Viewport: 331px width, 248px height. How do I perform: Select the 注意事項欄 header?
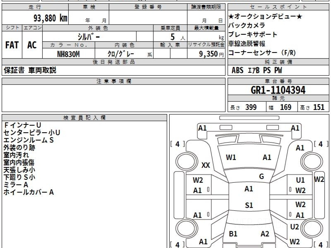[113, 81]
